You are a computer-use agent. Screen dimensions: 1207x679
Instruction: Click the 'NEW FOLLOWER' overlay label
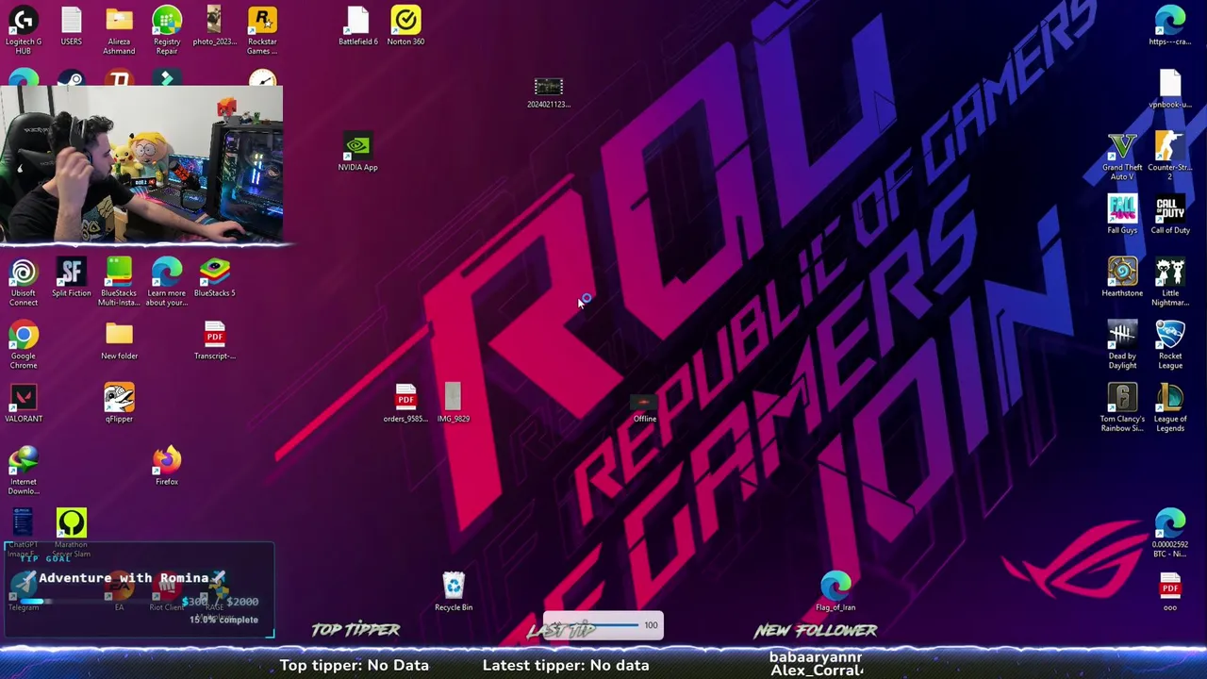(816, 630)
